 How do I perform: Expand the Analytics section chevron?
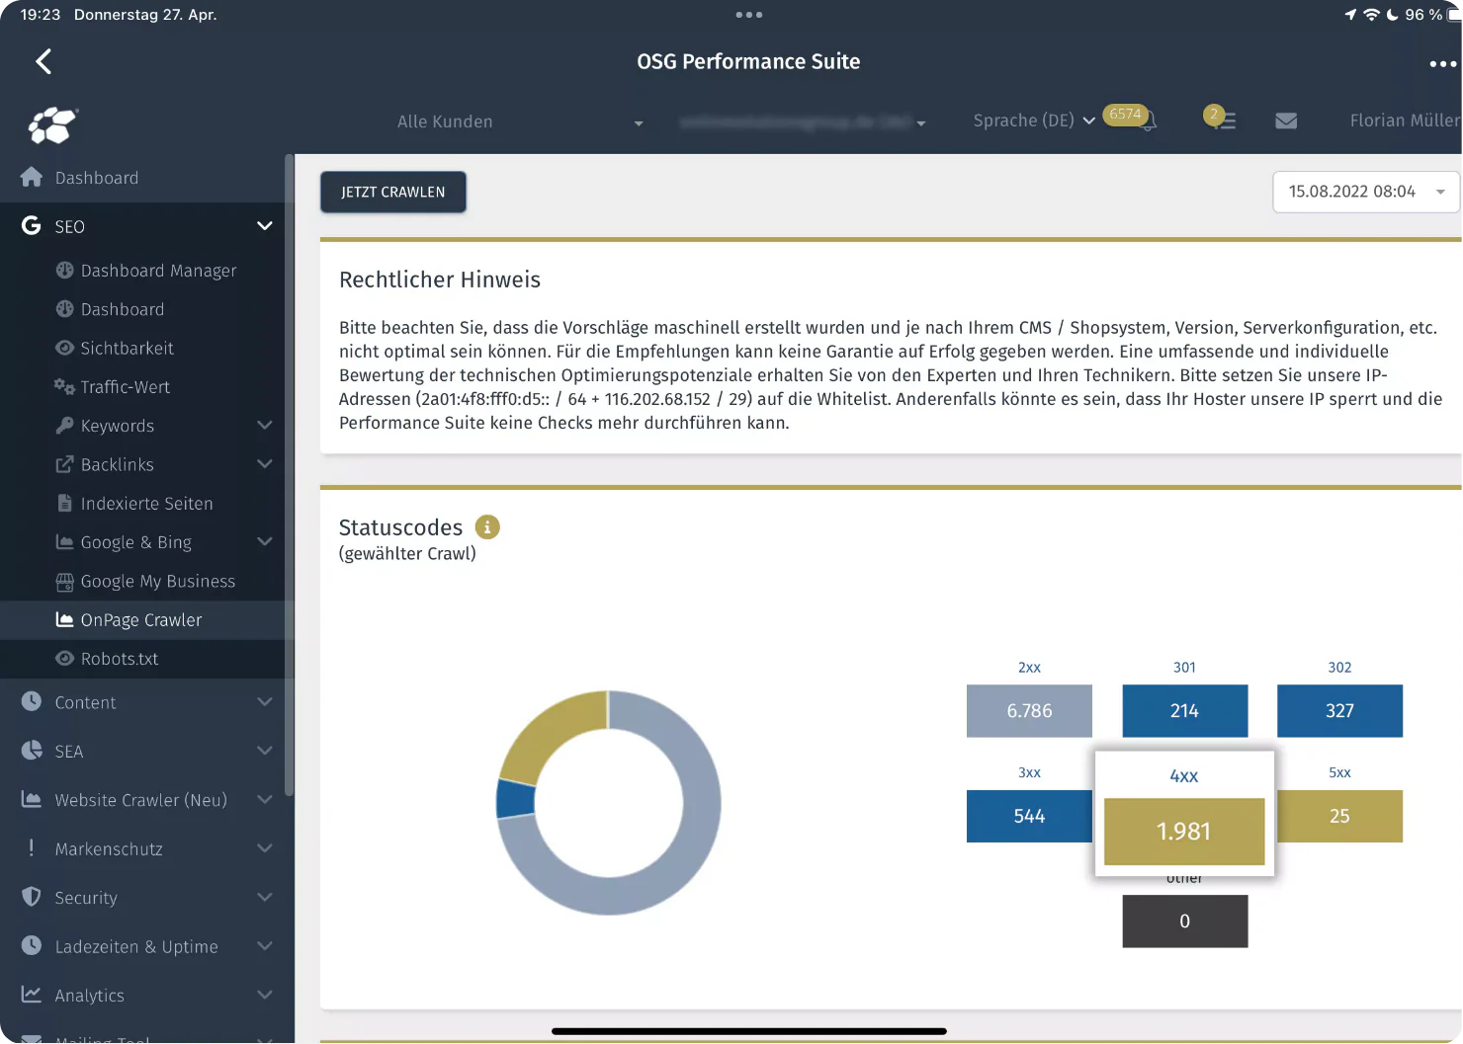tap(265, 994)
